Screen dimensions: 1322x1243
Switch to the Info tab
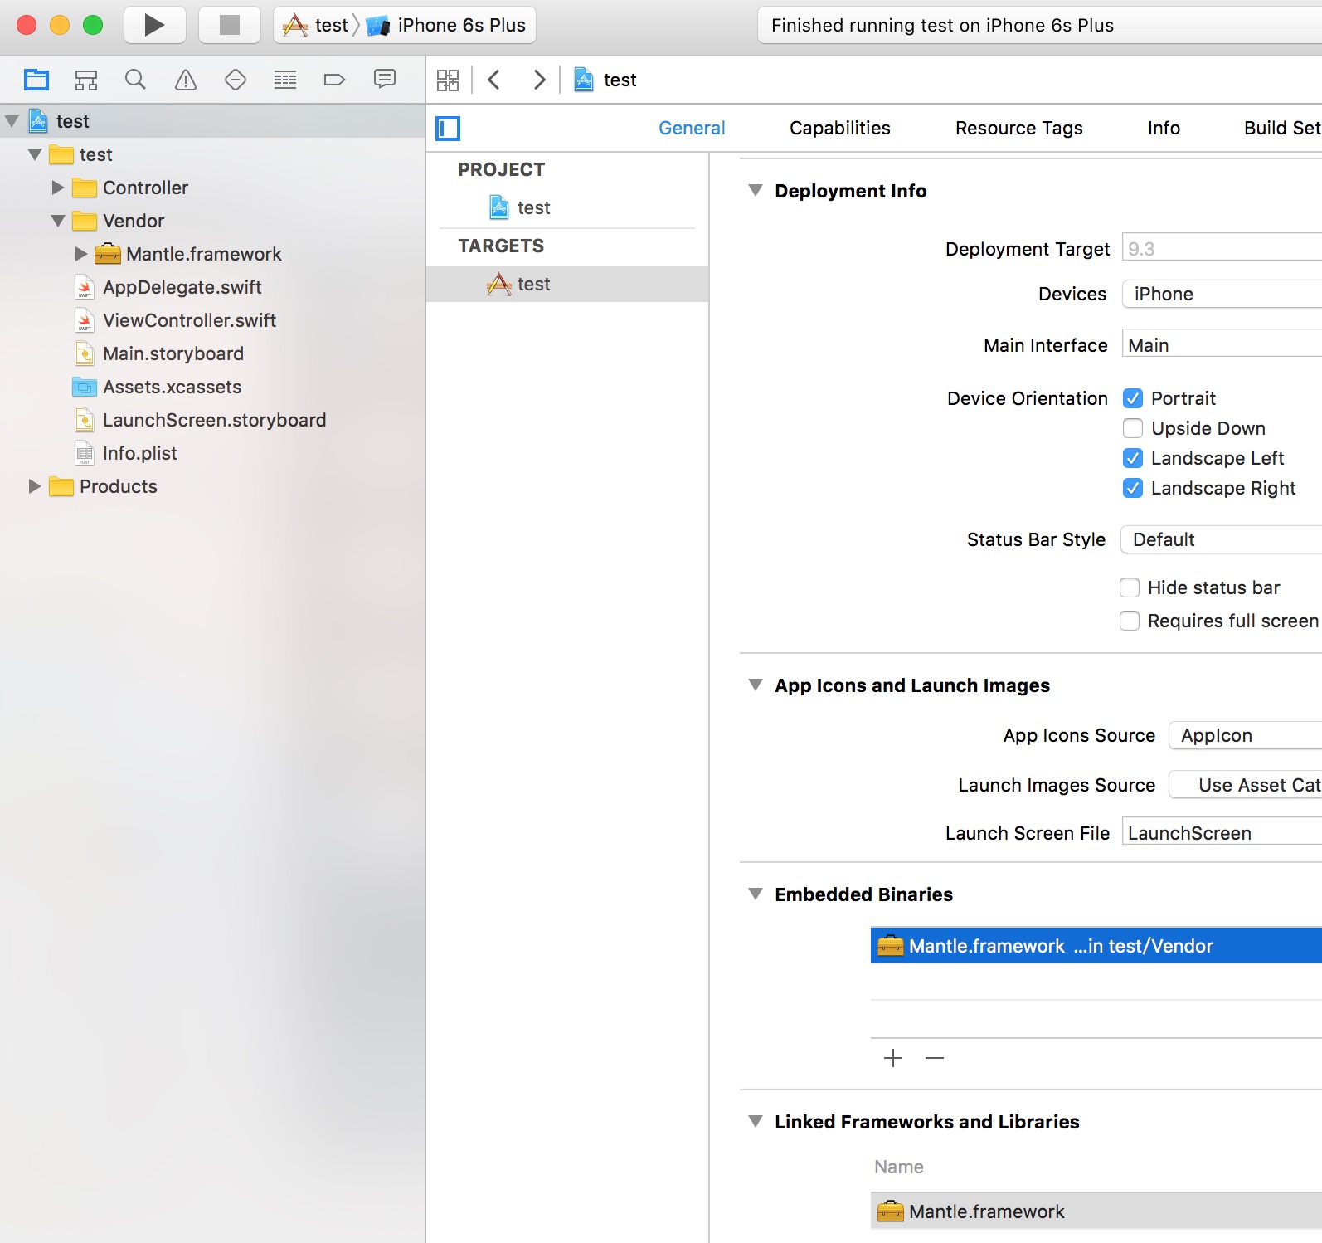click(x=1164, y=128)
